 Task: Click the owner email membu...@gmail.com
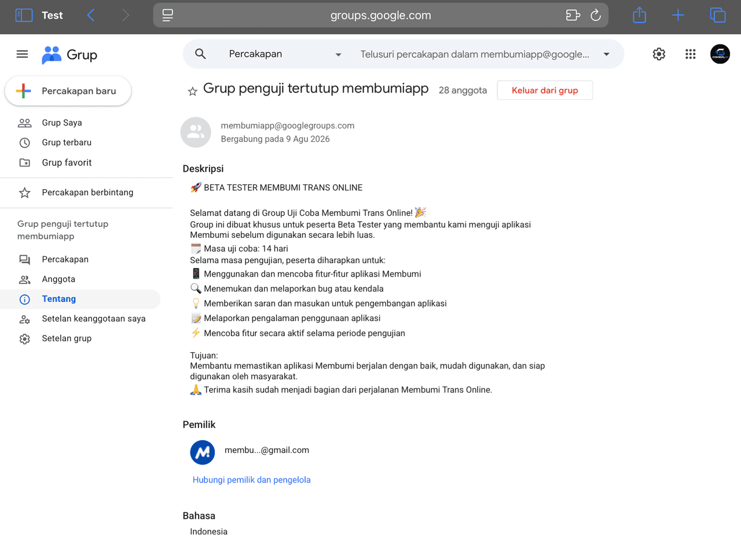click(x=267, y=450)
